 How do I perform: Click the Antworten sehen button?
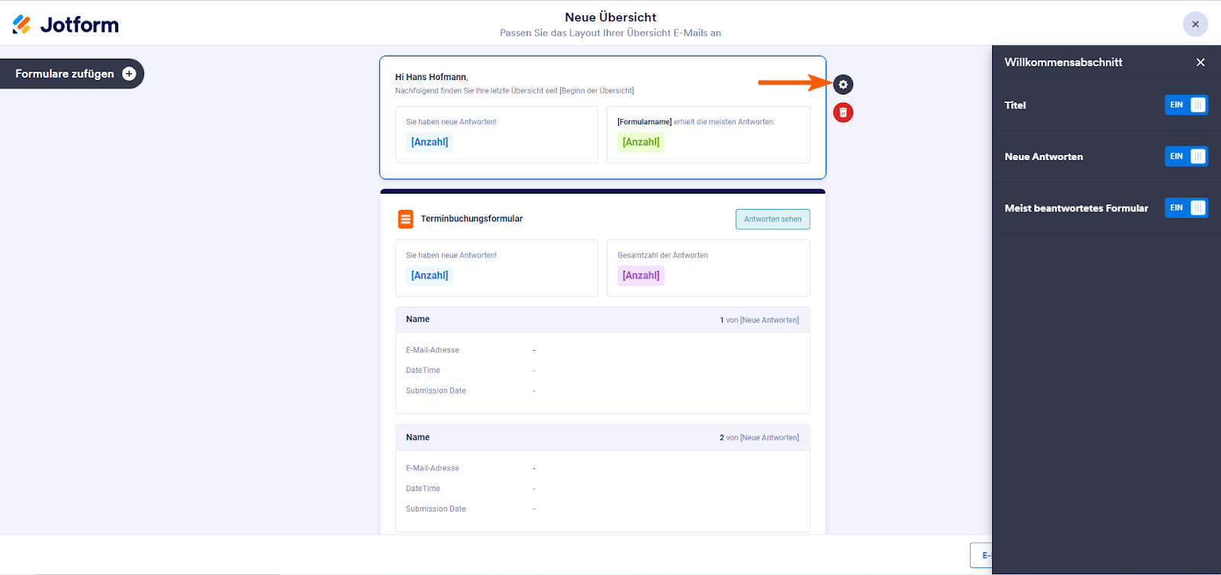pyautogui.click(x=772, y=219)
